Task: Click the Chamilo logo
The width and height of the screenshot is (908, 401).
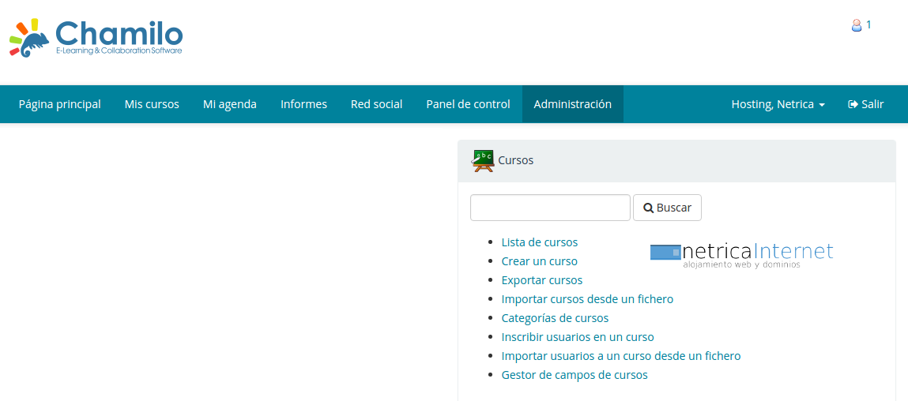Action: 96,38
